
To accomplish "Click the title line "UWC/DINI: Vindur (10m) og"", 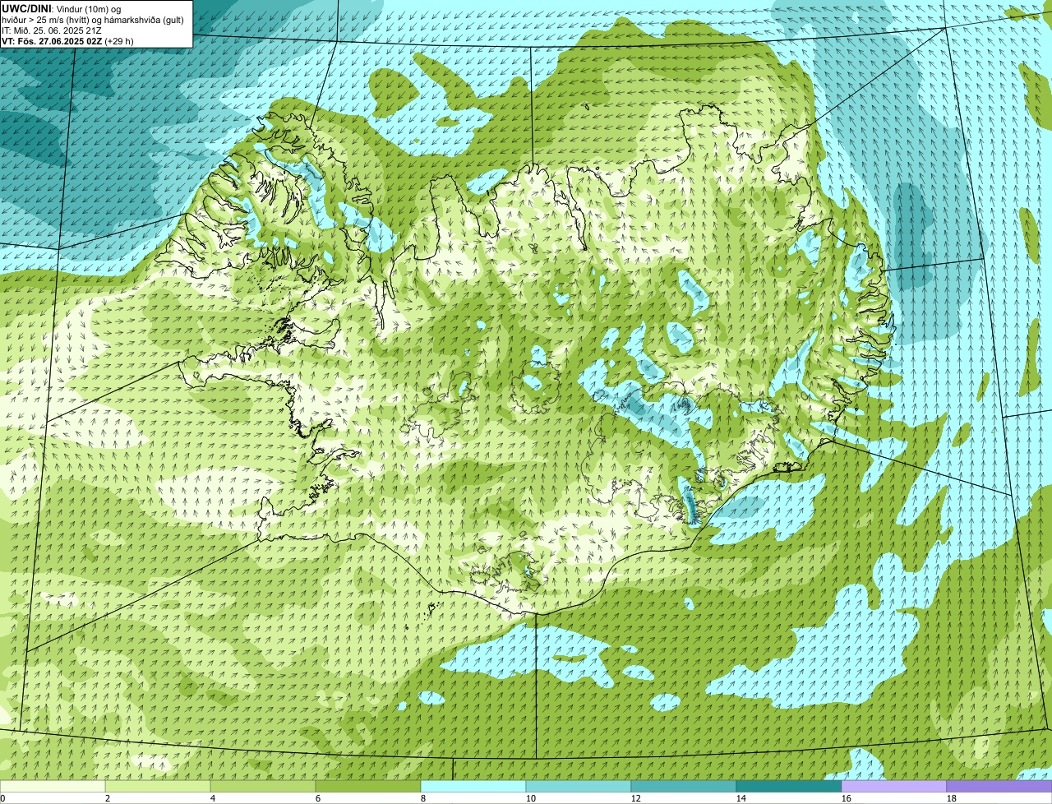I will [62, 8].
